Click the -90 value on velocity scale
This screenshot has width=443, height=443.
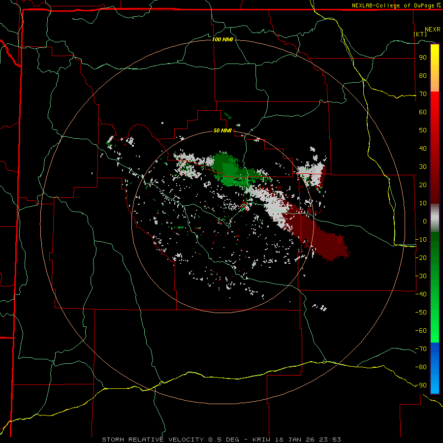point(421,385)
